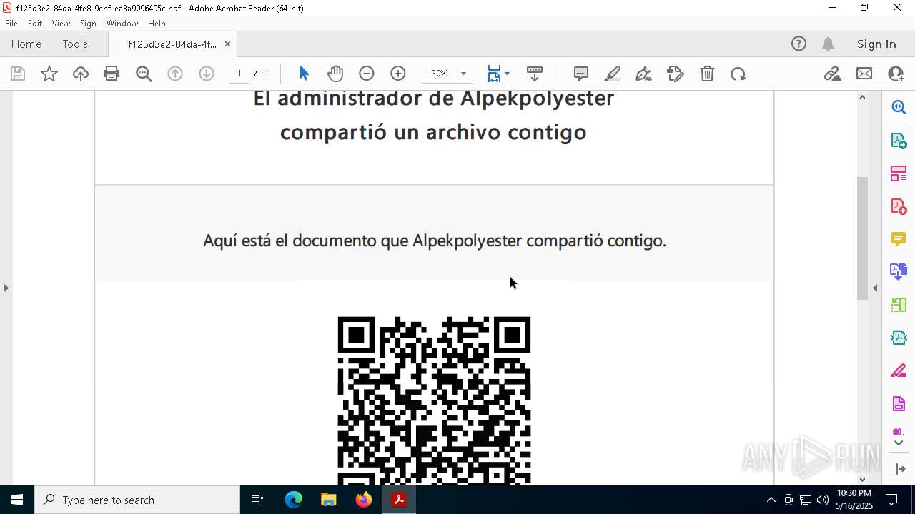Click the vertical scrollbar thumb
The height and width of the screenshot is (514, 915).
(x=862, y=237)
